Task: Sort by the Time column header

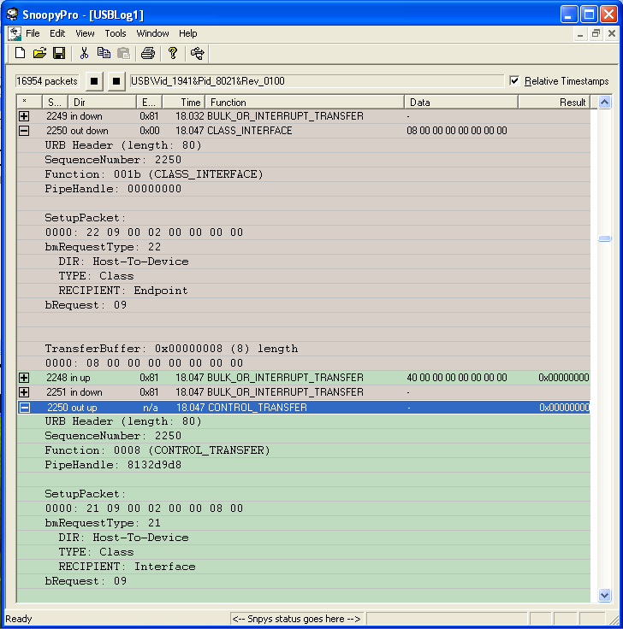Action: (x=184, y=103)
